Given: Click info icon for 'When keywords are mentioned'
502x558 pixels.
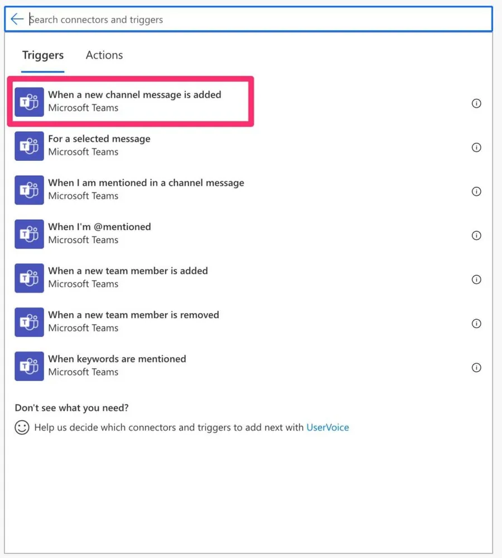Looking at the screenshot, I should 476,368.
